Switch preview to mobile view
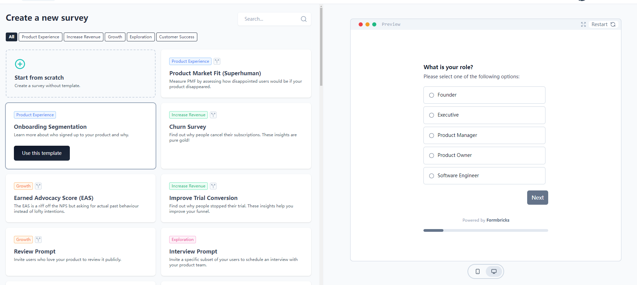Viewport: 637px width, 285px height. tap(477, 271)
